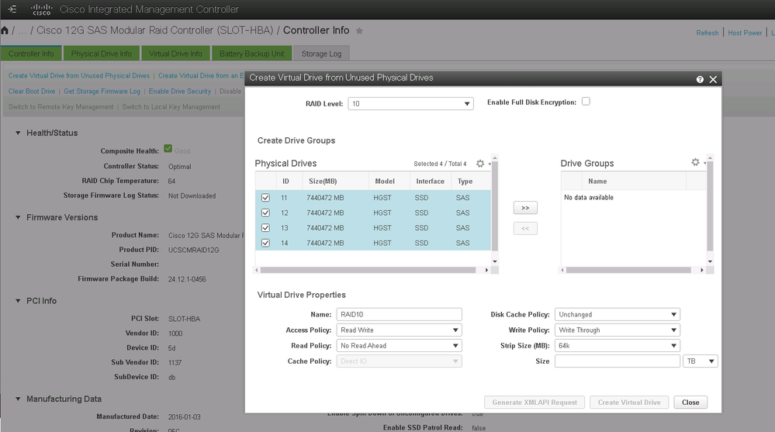Open the Host Power link
This screenshot has height=432, width=775.
(745, 33)
